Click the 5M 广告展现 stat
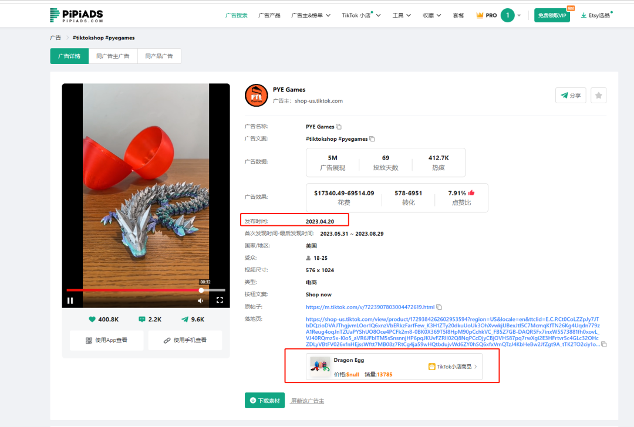The width and height of the screenshot is (634, 427). coord(332,162)
